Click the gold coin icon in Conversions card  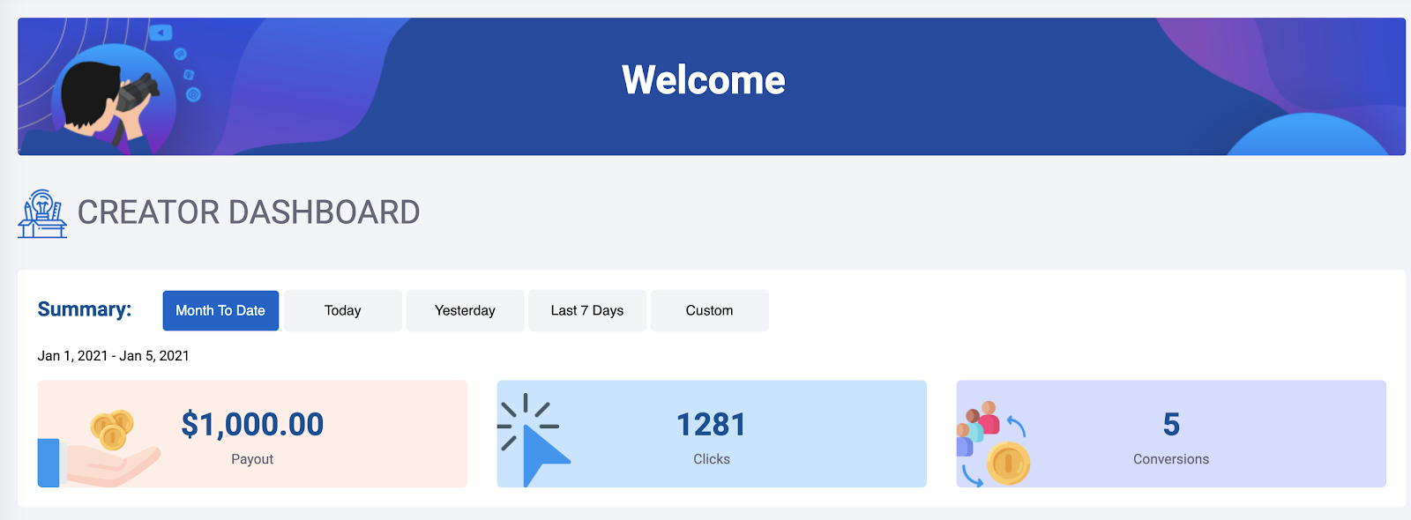pyautogui.click(x=1008, y=460)
